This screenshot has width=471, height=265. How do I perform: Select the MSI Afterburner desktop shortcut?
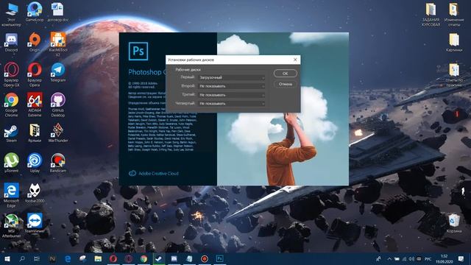(x=12, y=225)
